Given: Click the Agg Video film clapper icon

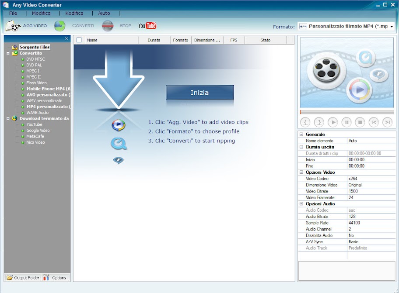Looking at the screenshot, I should coord(13,26).
